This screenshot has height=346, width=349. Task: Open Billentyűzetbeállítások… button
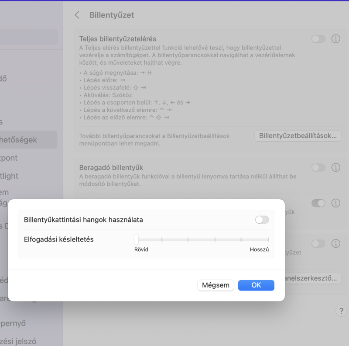click(x=298, y=135)
